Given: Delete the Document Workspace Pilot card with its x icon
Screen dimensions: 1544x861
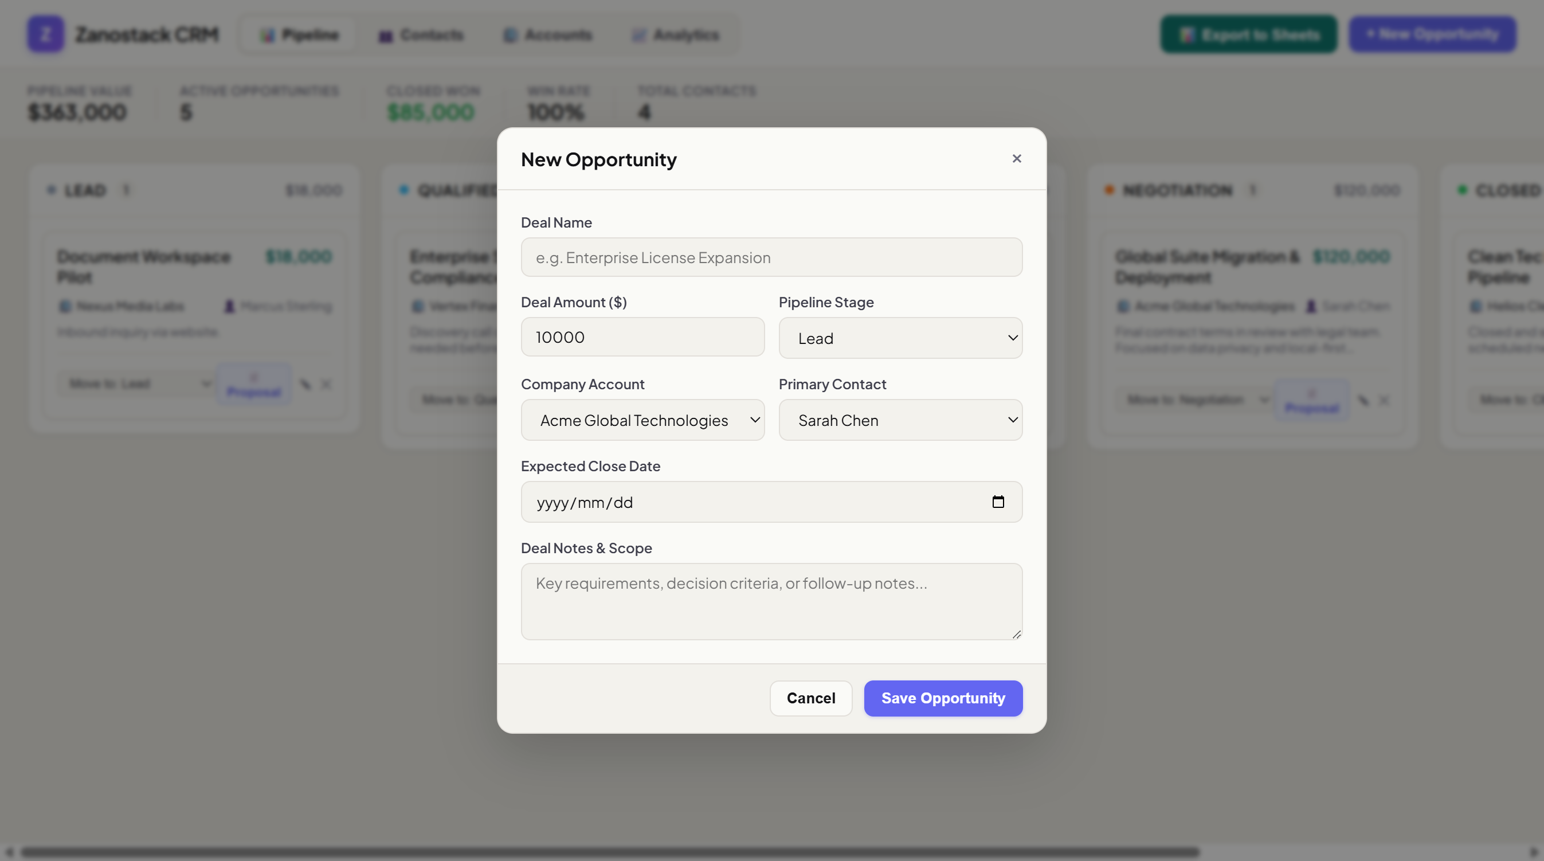Looking at the screenshot, I should click(x=326, y=384).
